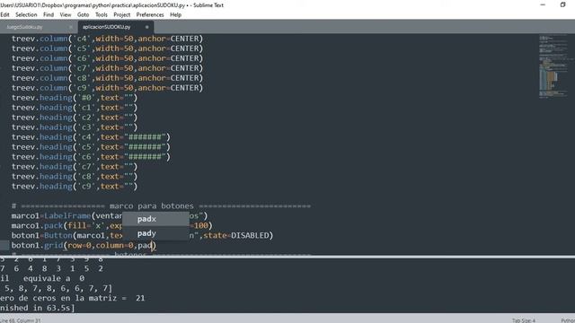
Task: Click the line treev.heading('c6',text="#######")
Action: 91,157
